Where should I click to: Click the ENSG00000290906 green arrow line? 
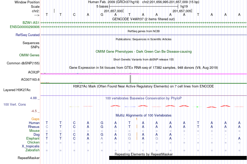(144, 27)
